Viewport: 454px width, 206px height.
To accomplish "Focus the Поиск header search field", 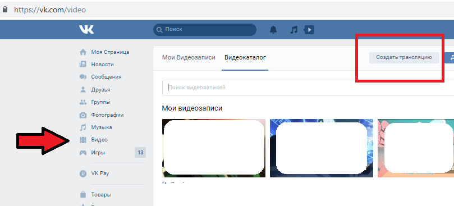I will click(x=205, y=30).
